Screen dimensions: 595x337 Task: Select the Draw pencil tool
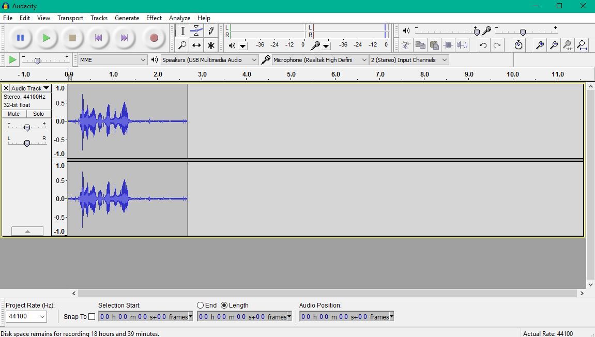pyautogui.click(x=210, y=30)
